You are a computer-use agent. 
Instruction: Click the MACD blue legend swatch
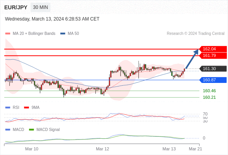(x=8, y=129)
